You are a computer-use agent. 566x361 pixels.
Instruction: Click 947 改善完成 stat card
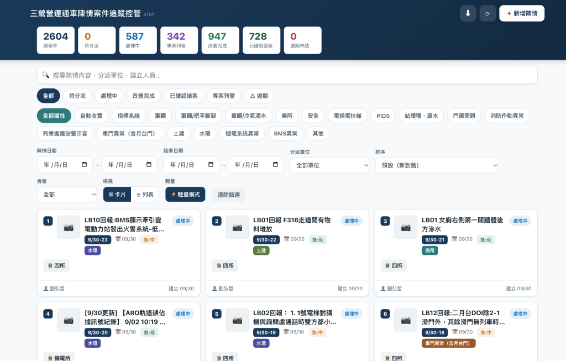coord(220,40)
